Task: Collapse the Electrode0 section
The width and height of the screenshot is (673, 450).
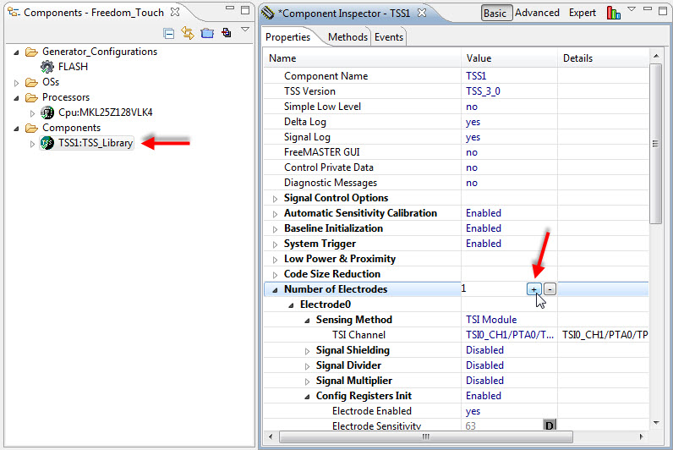Action: pos(290,305)
